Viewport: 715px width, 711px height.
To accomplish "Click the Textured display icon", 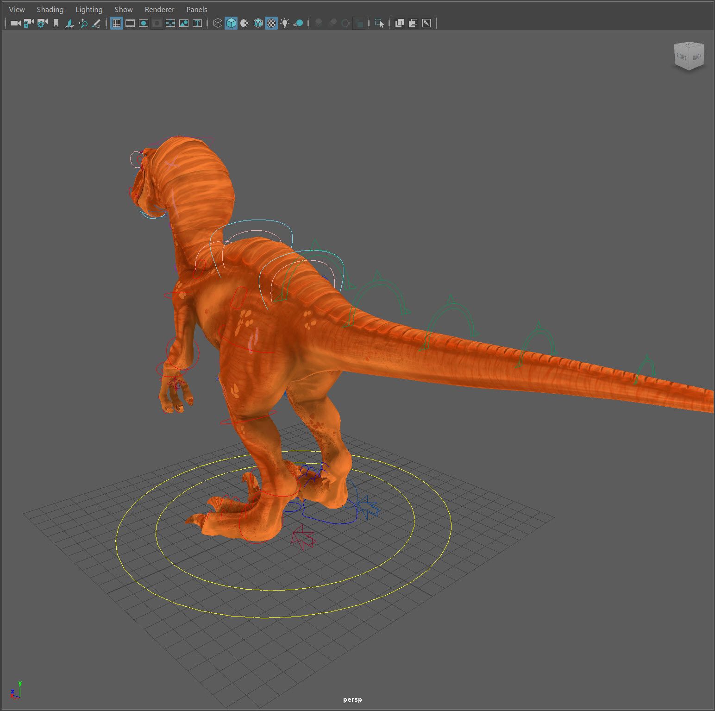I will [x=271, y=23].
